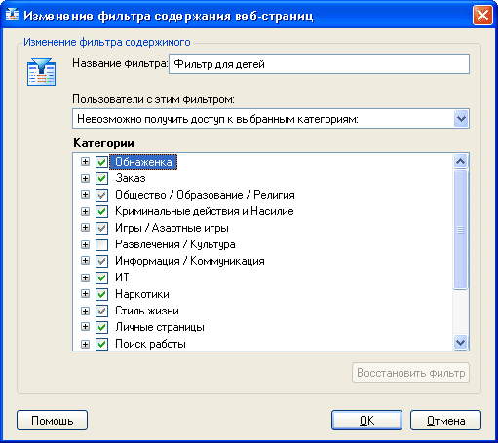Confirm with the OK button
The image size is (498, 443).
(x=366, y=421)
